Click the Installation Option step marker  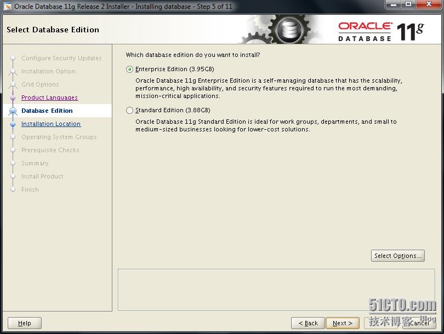(x=13, y=72)
